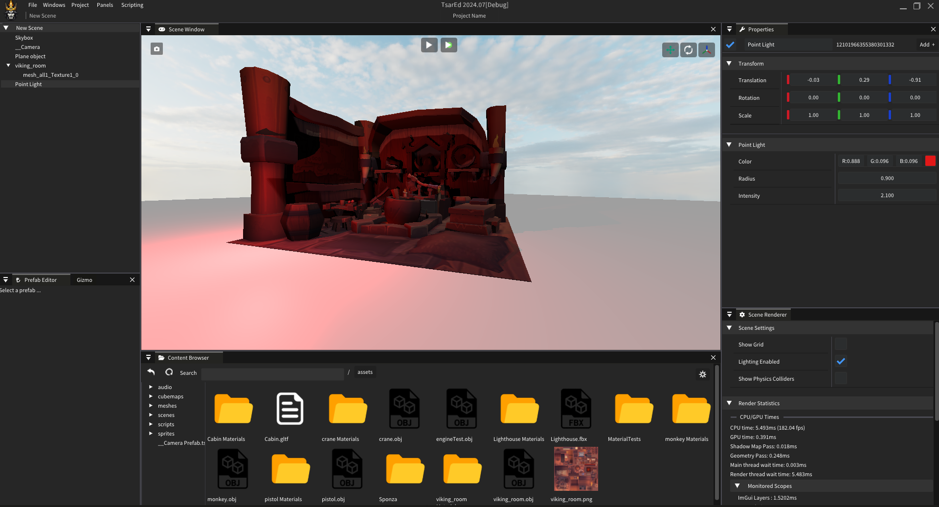939x507 pixels.
Task: Open the Scripting menu
Action: (132, 5)
